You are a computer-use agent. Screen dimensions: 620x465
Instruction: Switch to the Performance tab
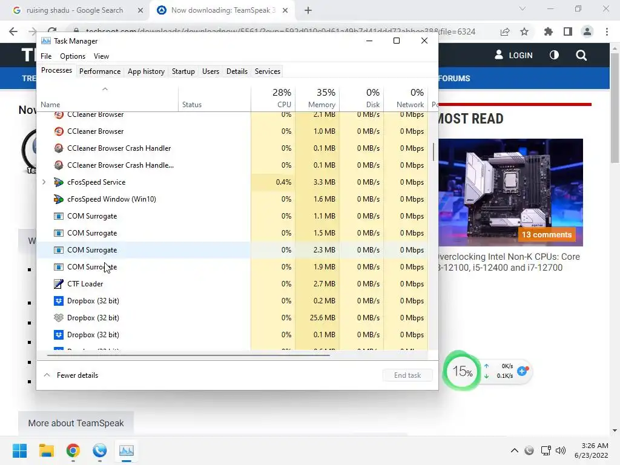point(100,71)
